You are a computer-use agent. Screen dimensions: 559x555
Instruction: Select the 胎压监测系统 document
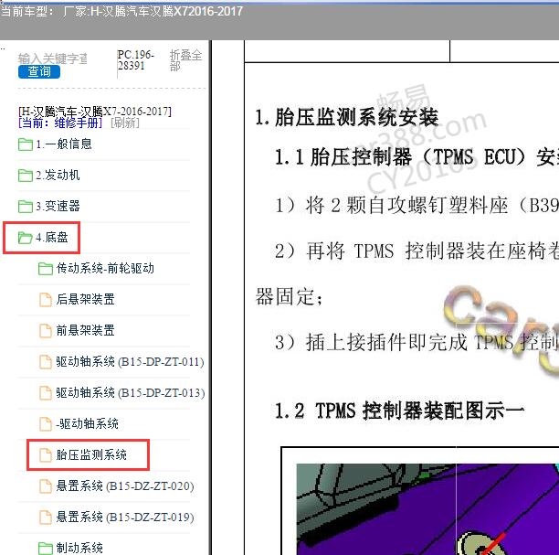click(x=91, y=454)
